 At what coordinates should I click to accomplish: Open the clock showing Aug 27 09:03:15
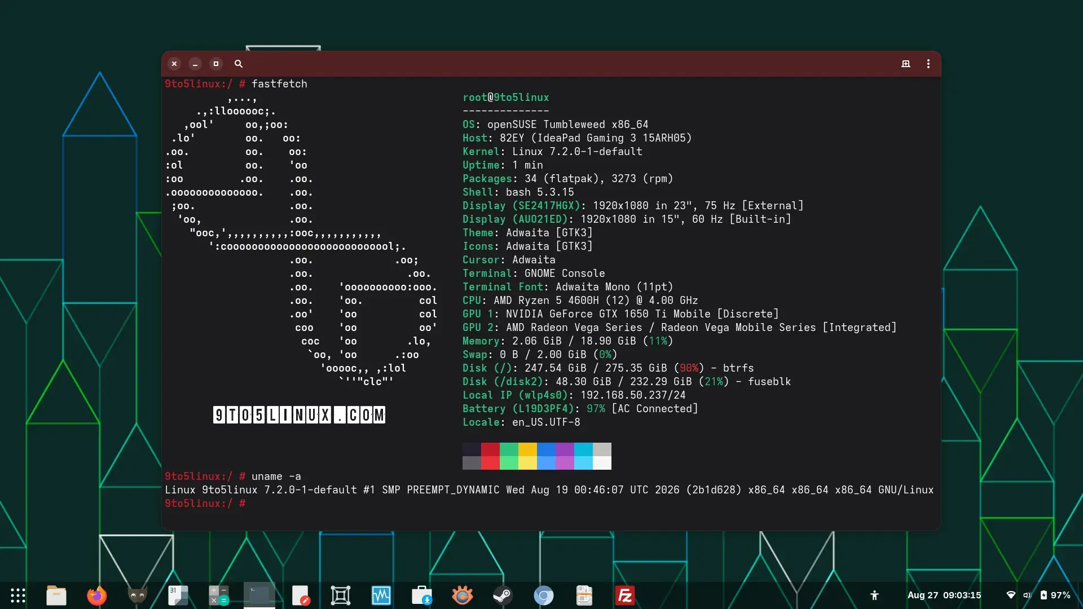coord(944,595)
